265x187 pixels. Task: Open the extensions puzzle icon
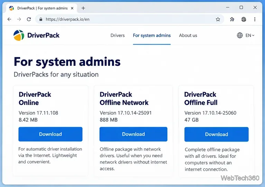pos(232,19)
